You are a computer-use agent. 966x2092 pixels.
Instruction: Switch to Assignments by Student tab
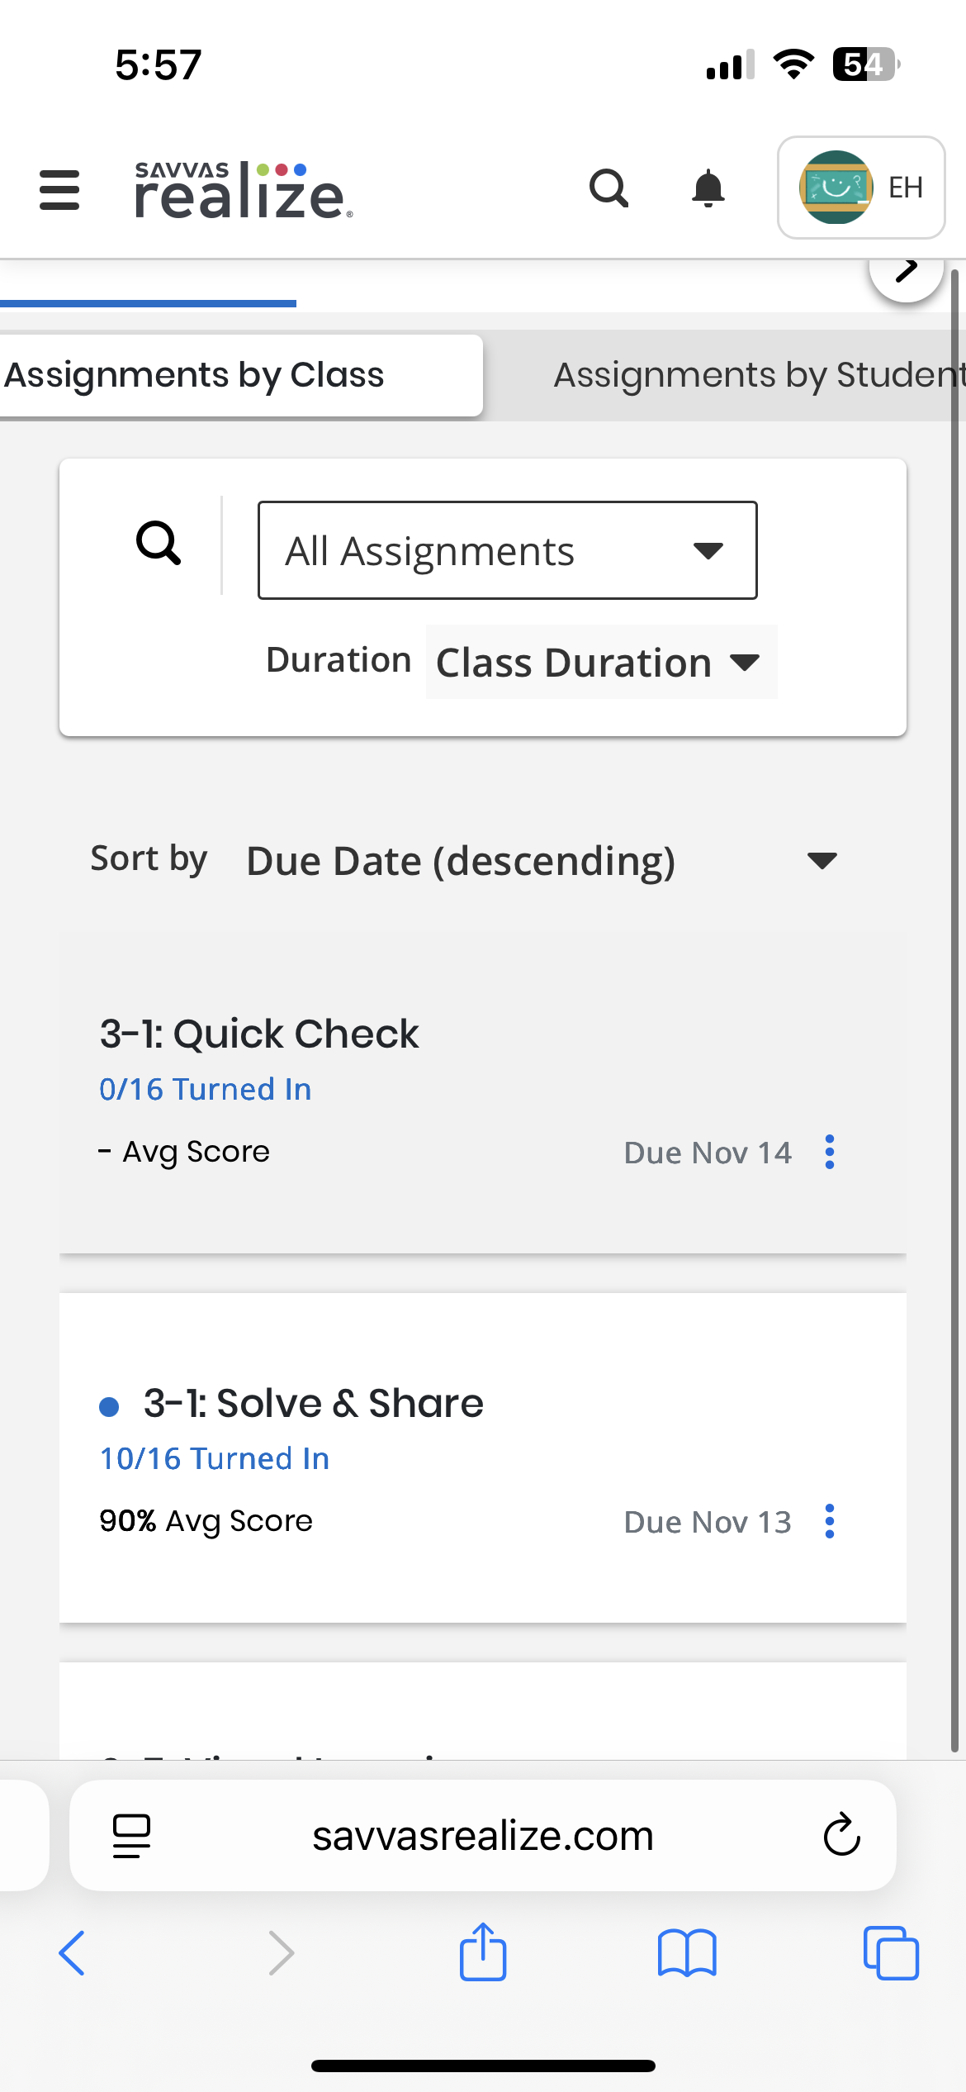[x=755, y=375]
